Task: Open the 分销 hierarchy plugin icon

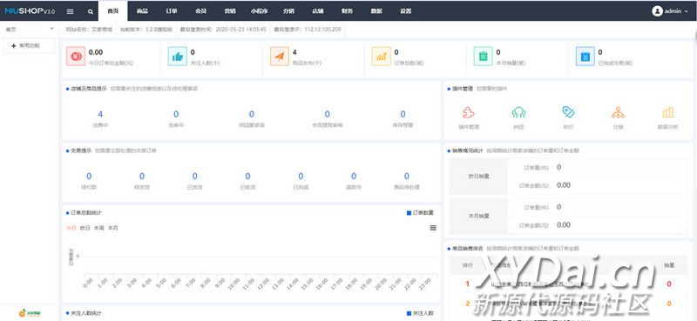Action: 618,112
